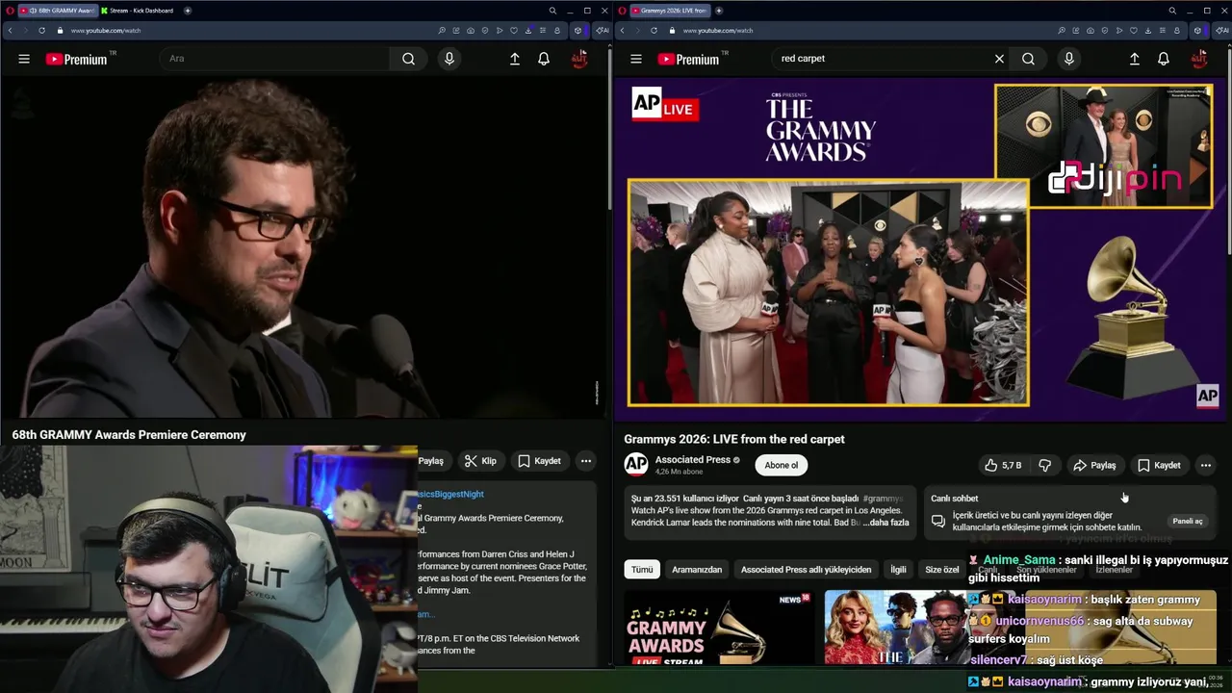This screenshot has height=693, width=1232.
Task: Click the 'Paylaş' button in left window
Action: point(432,461)
